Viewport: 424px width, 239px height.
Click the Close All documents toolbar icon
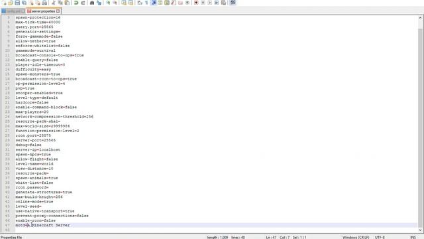[x=38, y=3]
